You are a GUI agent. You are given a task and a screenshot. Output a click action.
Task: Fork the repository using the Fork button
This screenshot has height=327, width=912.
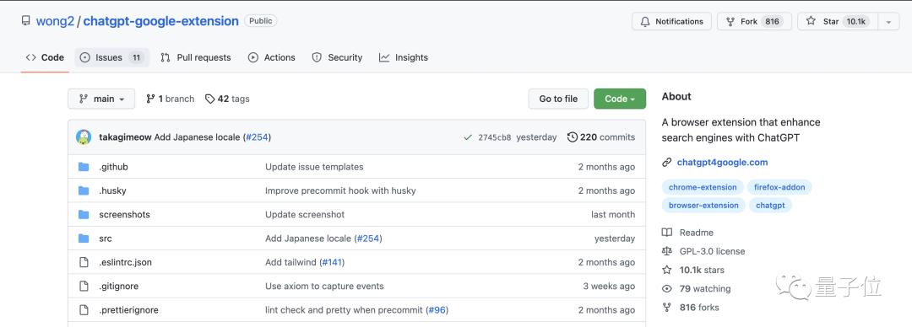[754, 21]
